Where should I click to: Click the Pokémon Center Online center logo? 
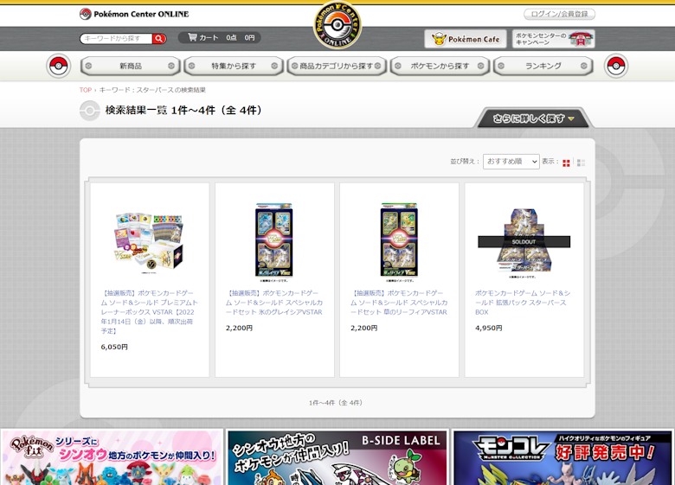pyautogui.click(x=337, y=26)
